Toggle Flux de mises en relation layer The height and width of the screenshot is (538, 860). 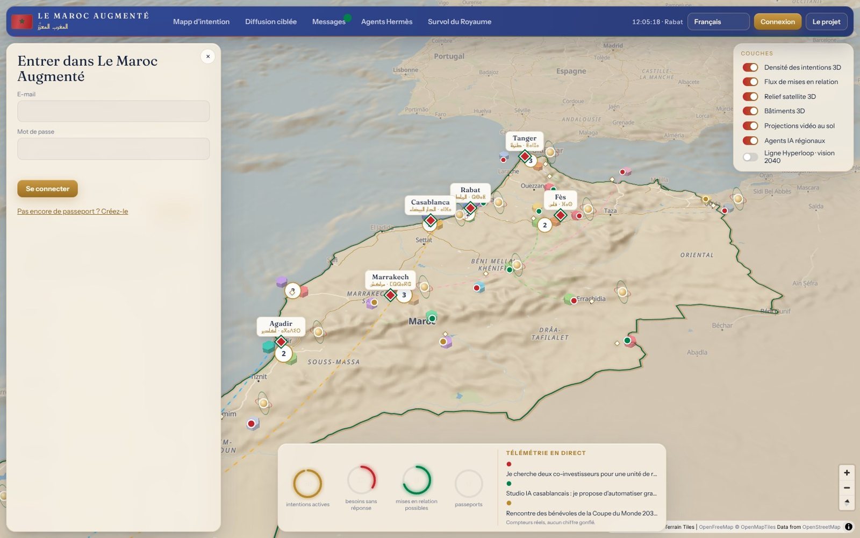(750, 82)
